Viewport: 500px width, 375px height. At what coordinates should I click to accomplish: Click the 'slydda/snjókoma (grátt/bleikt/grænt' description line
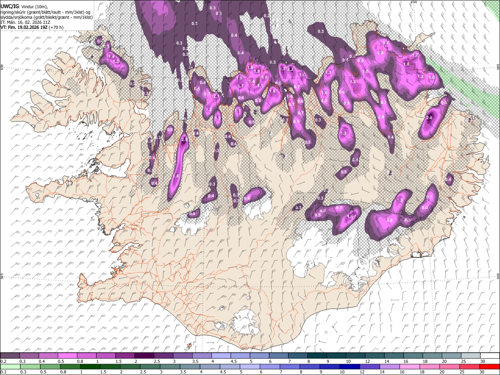(x=46, y=17)
